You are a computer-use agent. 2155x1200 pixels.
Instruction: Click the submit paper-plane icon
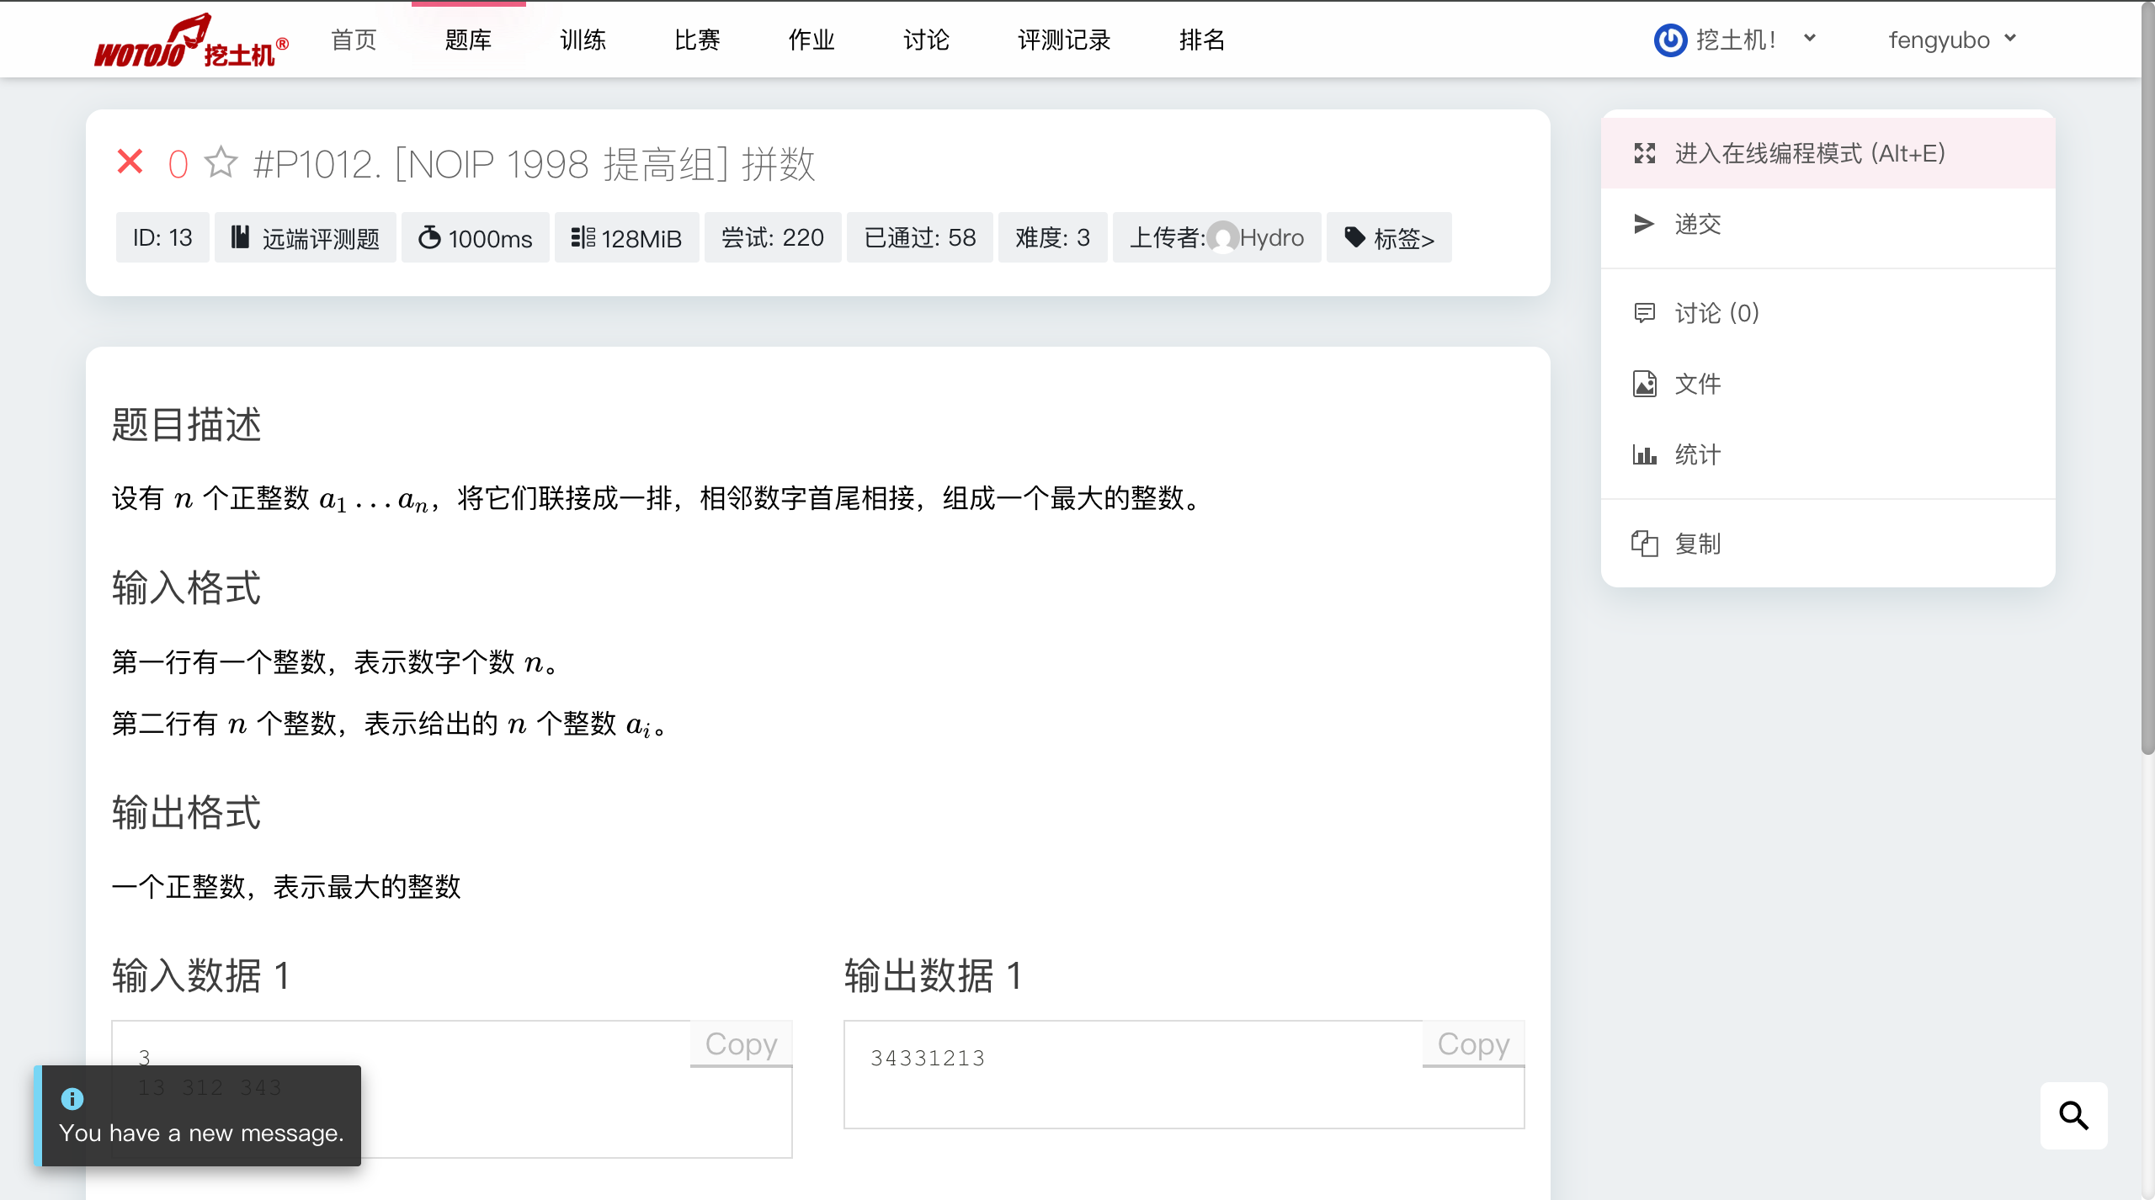1644,224
